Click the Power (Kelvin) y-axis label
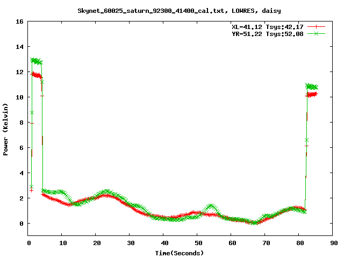 (x=5, y=130)
